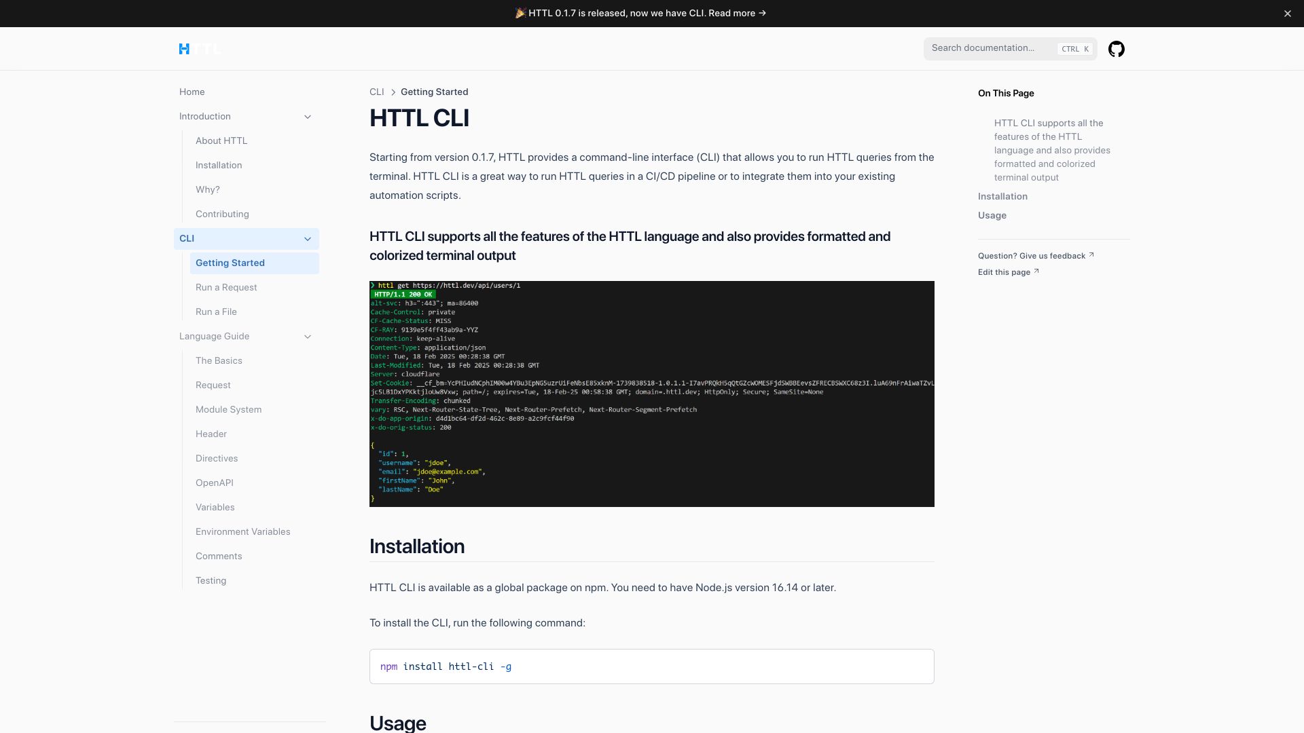Click the CTRL K shortcut badge

tap(1075, 49)
